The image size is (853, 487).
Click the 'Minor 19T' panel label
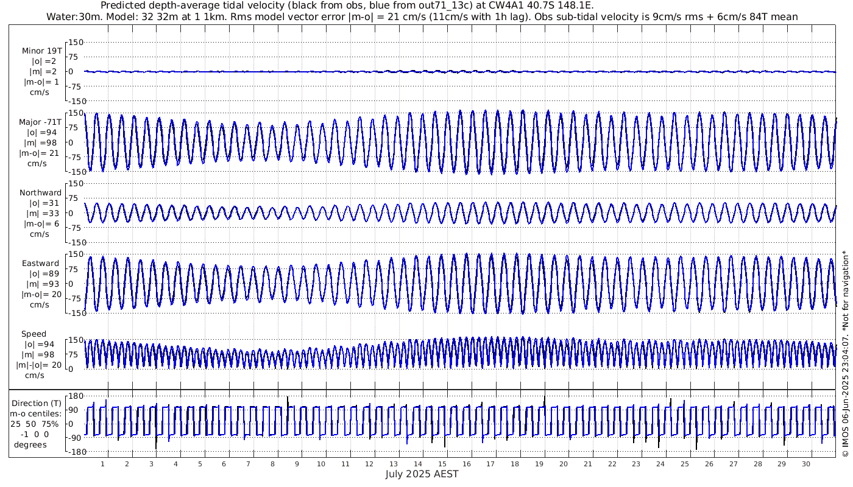click(x=41, y=51)
